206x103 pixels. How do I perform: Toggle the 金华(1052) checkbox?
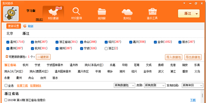[155, 42]
